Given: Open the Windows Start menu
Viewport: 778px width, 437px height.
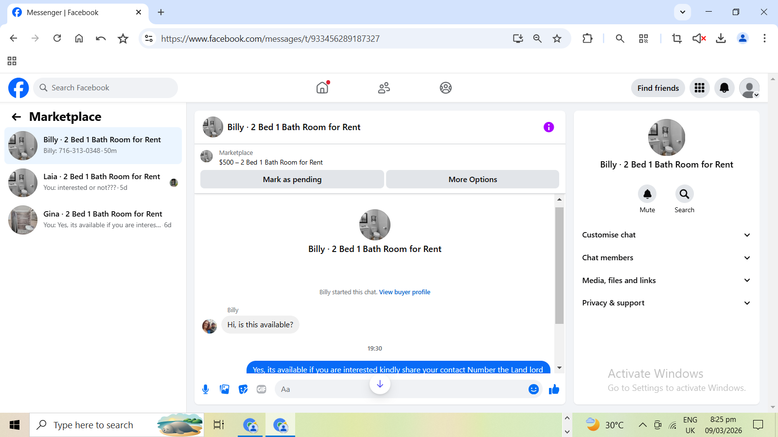Looking at the screenshot, I should [x=15, y=425].
